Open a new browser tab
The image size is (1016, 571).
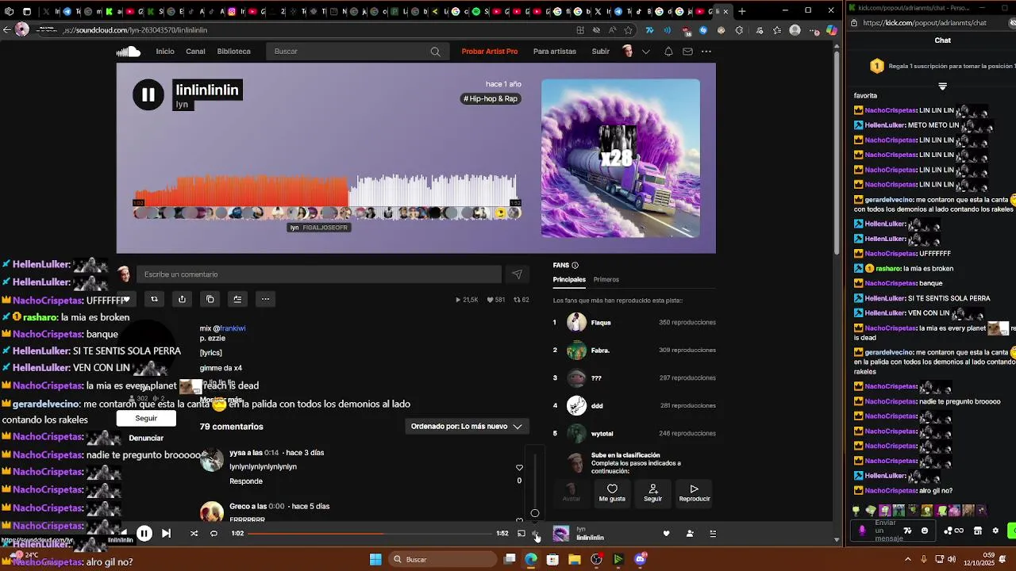pyautogui.click(x=742, y=11)
